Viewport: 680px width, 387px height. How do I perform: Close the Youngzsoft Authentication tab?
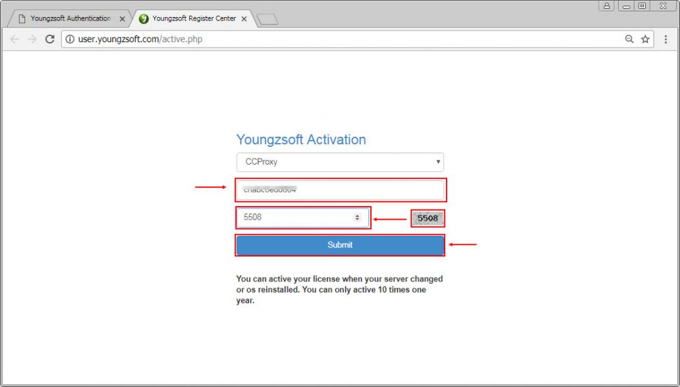[x=123, y=19]
